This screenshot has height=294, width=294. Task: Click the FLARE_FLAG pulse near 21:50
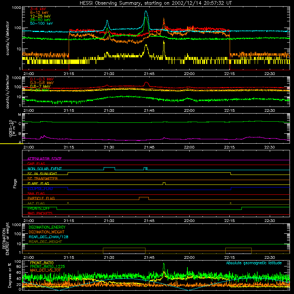[164, 183]
